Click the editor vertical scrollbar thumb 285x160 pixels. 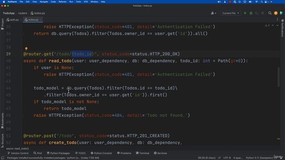(278, 77)
